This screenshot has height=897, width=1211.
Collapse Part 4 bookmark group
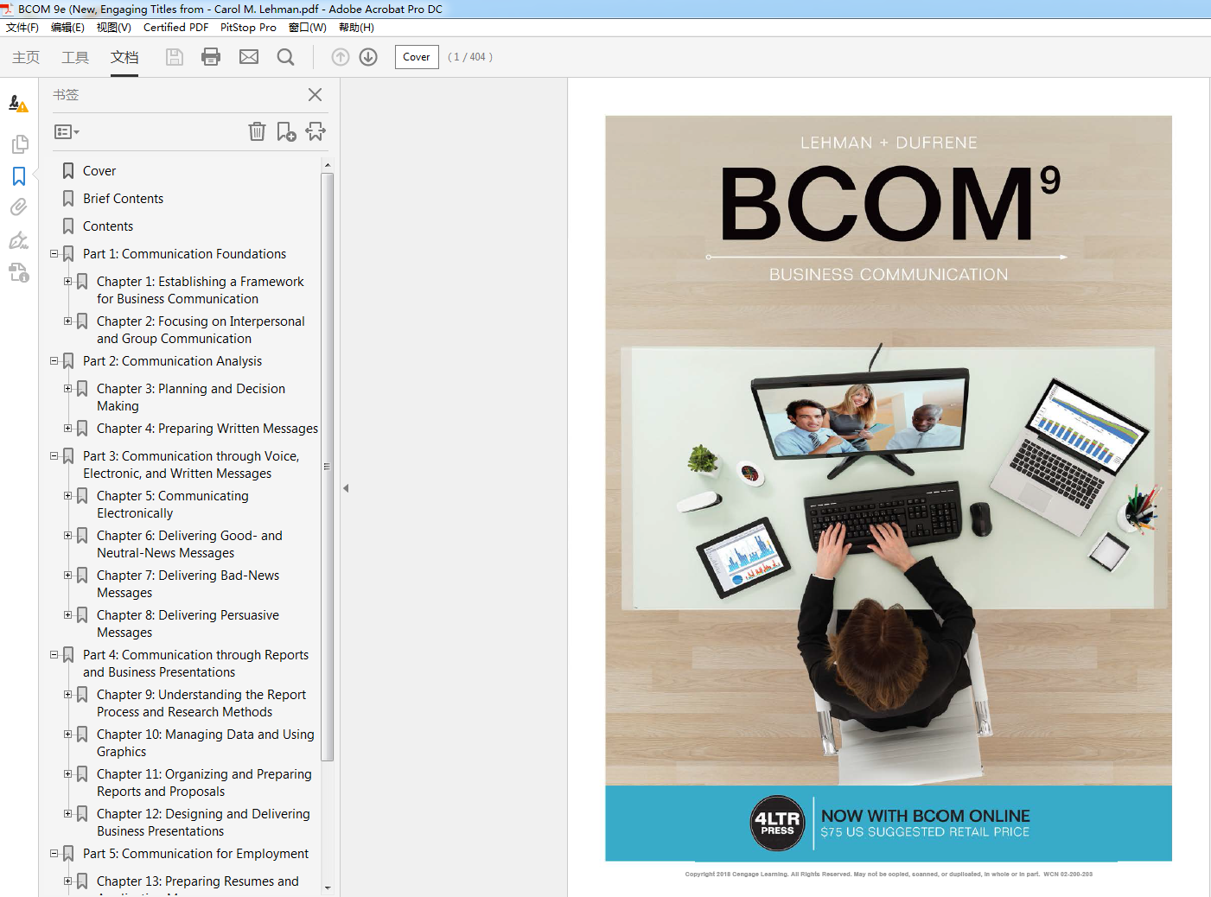coord(54,655)
